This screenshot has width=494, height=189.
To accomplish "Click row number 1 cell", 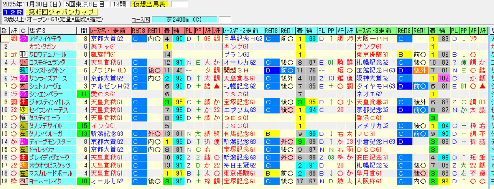I will click(5, 39).
